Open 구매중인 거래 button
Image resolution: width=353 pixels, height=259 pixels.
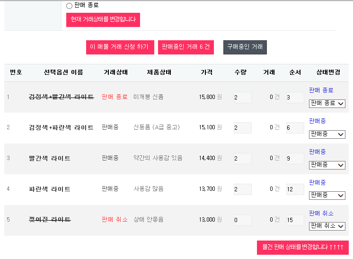pyautogui.click(x=245, y=47)
